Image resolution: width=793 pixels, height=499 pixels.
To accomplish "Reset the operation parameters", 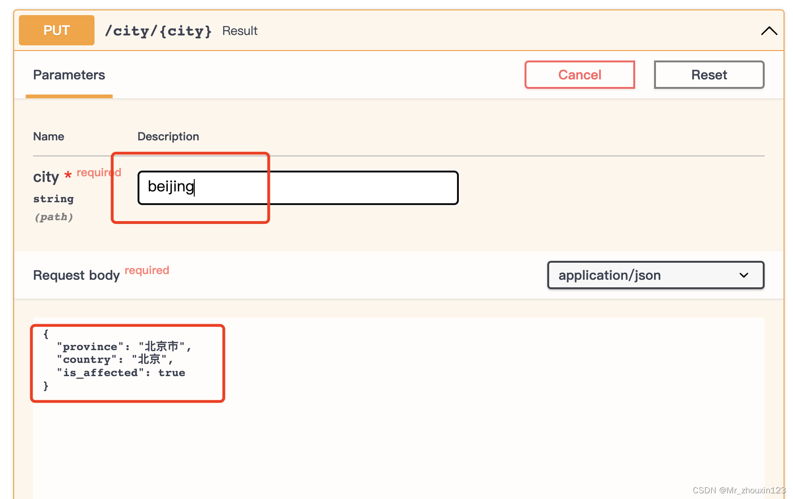I will [708, 75].
